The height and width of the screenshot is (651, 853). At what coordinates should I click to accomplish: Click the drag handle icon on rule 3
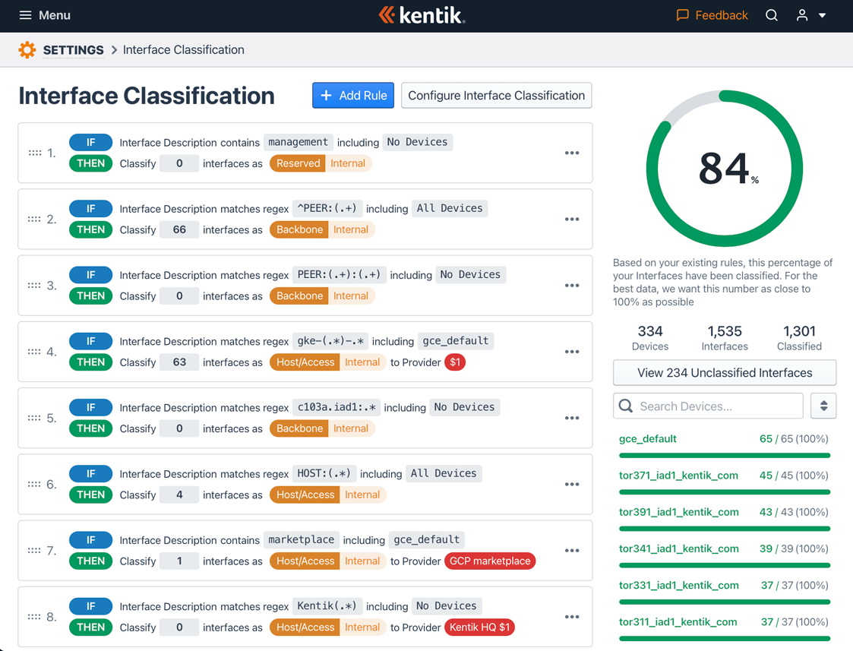34,285
